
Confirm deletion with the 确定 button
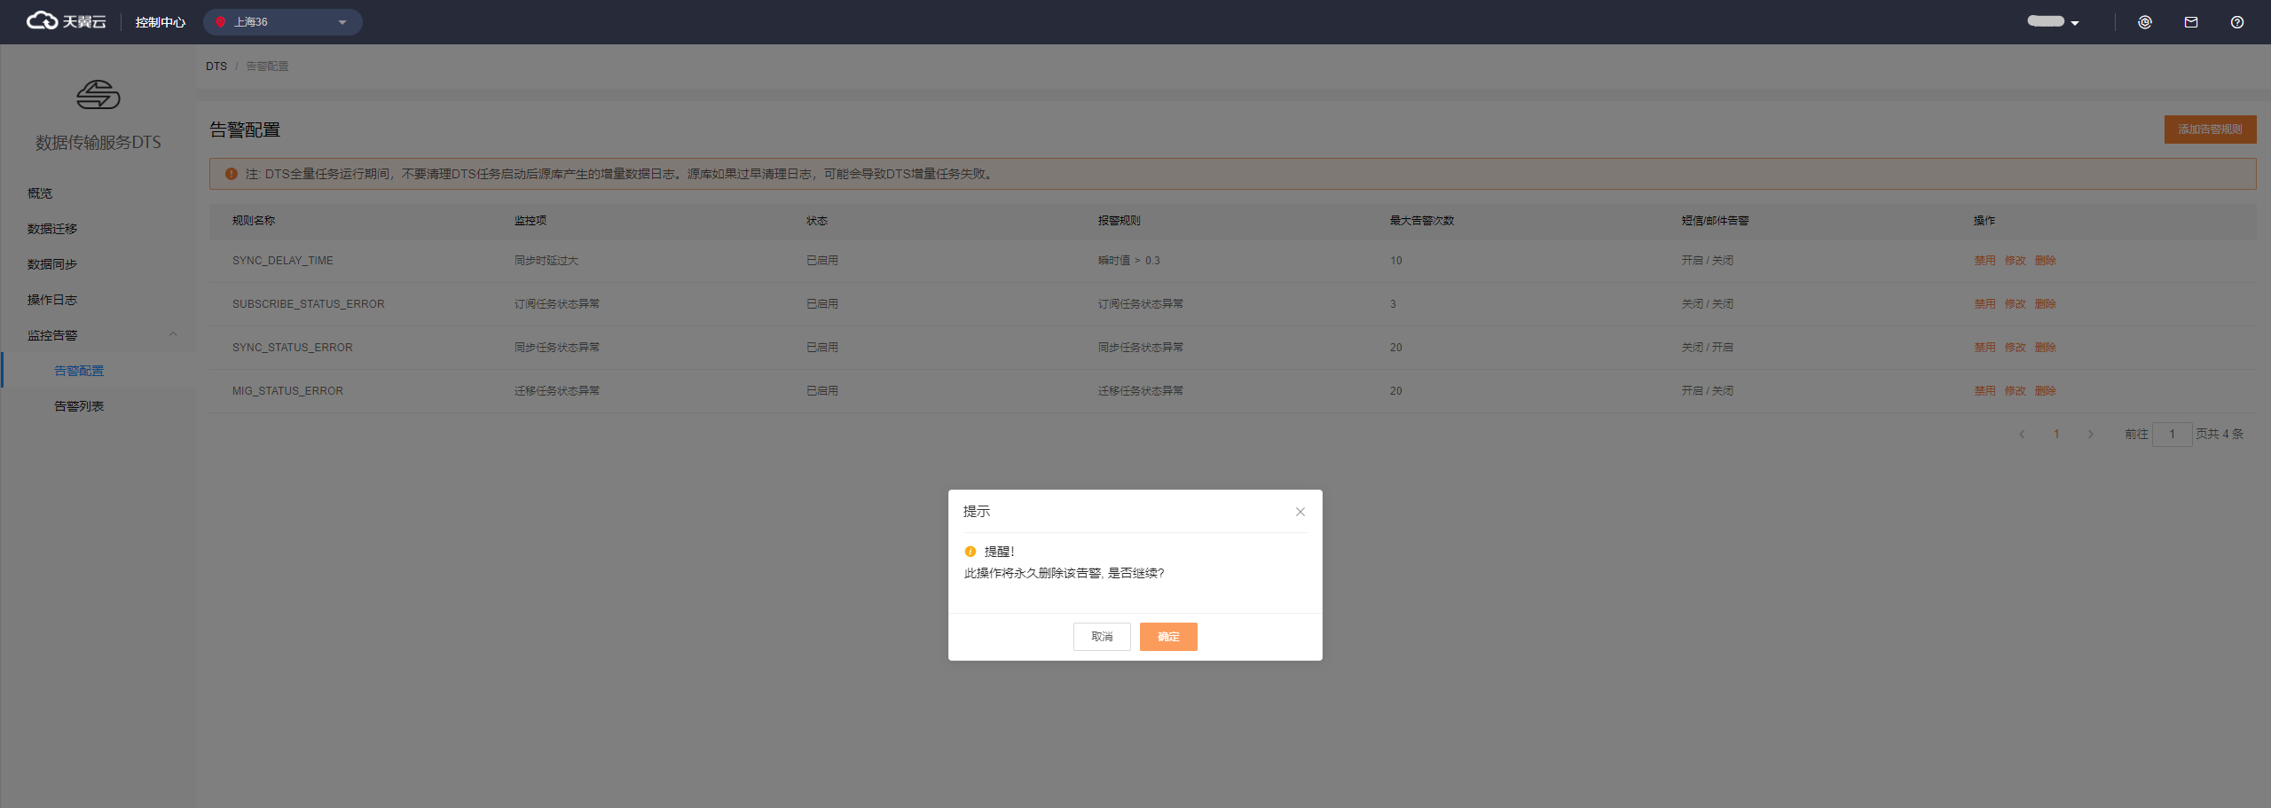[1167, 637]
